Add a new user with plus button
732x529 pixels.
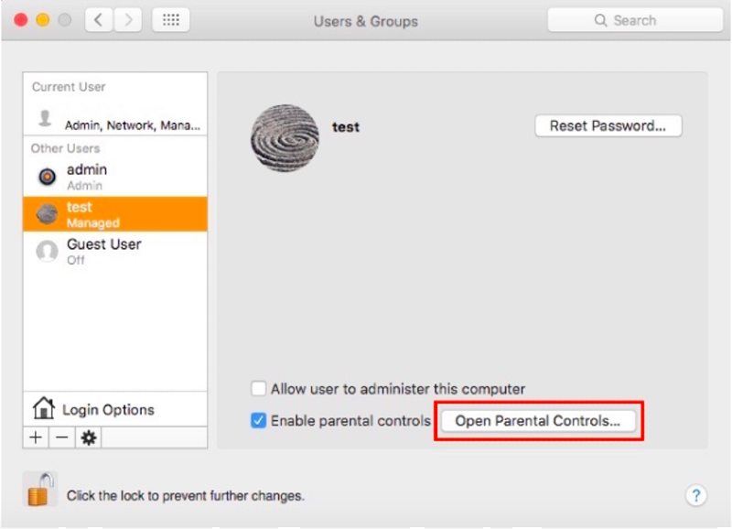pyautogui.click(x=36, y=437)
